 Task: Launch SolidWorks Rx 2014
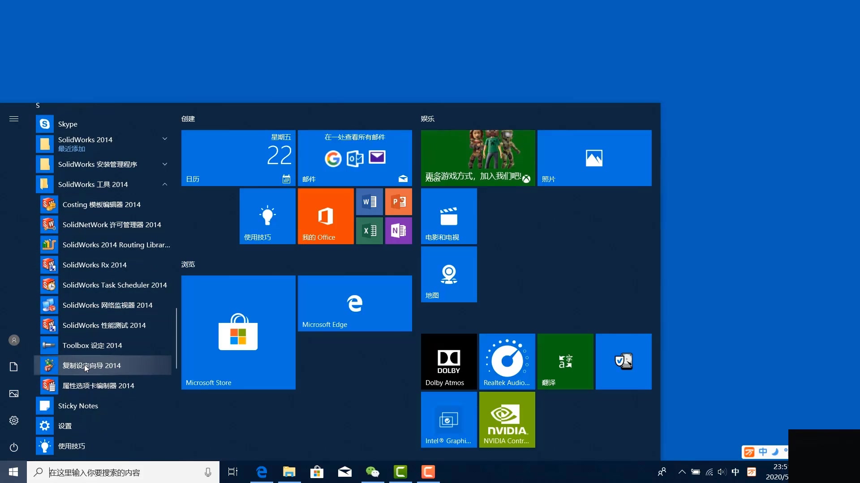pyautogui.click(x=95, y=265)
